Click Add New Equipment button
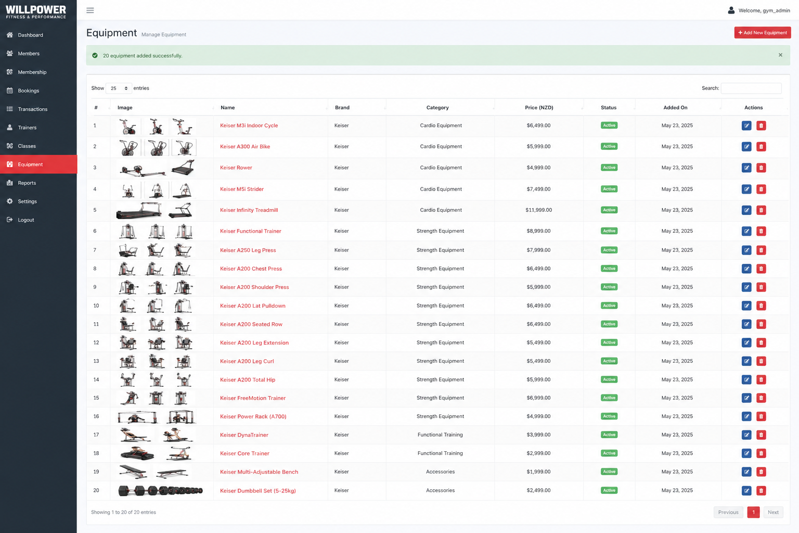Image resolution: width=799 pixels, height=533 pixels. (763, 33)
